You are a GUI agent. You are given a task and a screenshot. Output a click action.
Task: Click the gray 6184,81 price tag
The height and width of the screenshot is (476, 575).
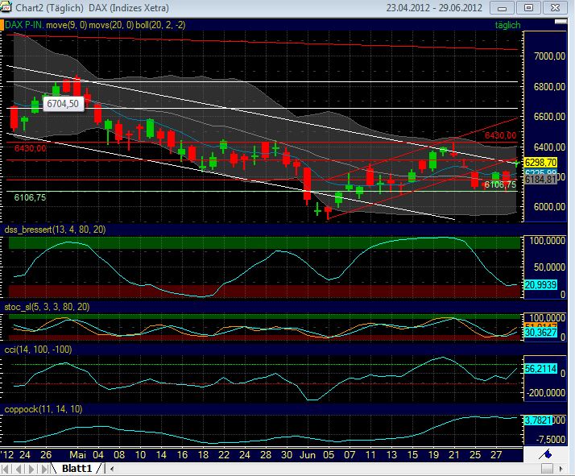tap(541, 180)
